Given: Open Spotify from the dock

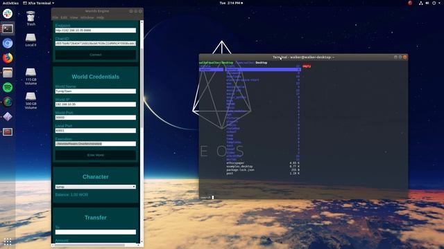Looking at the screenshot, I should pos(8,87).
